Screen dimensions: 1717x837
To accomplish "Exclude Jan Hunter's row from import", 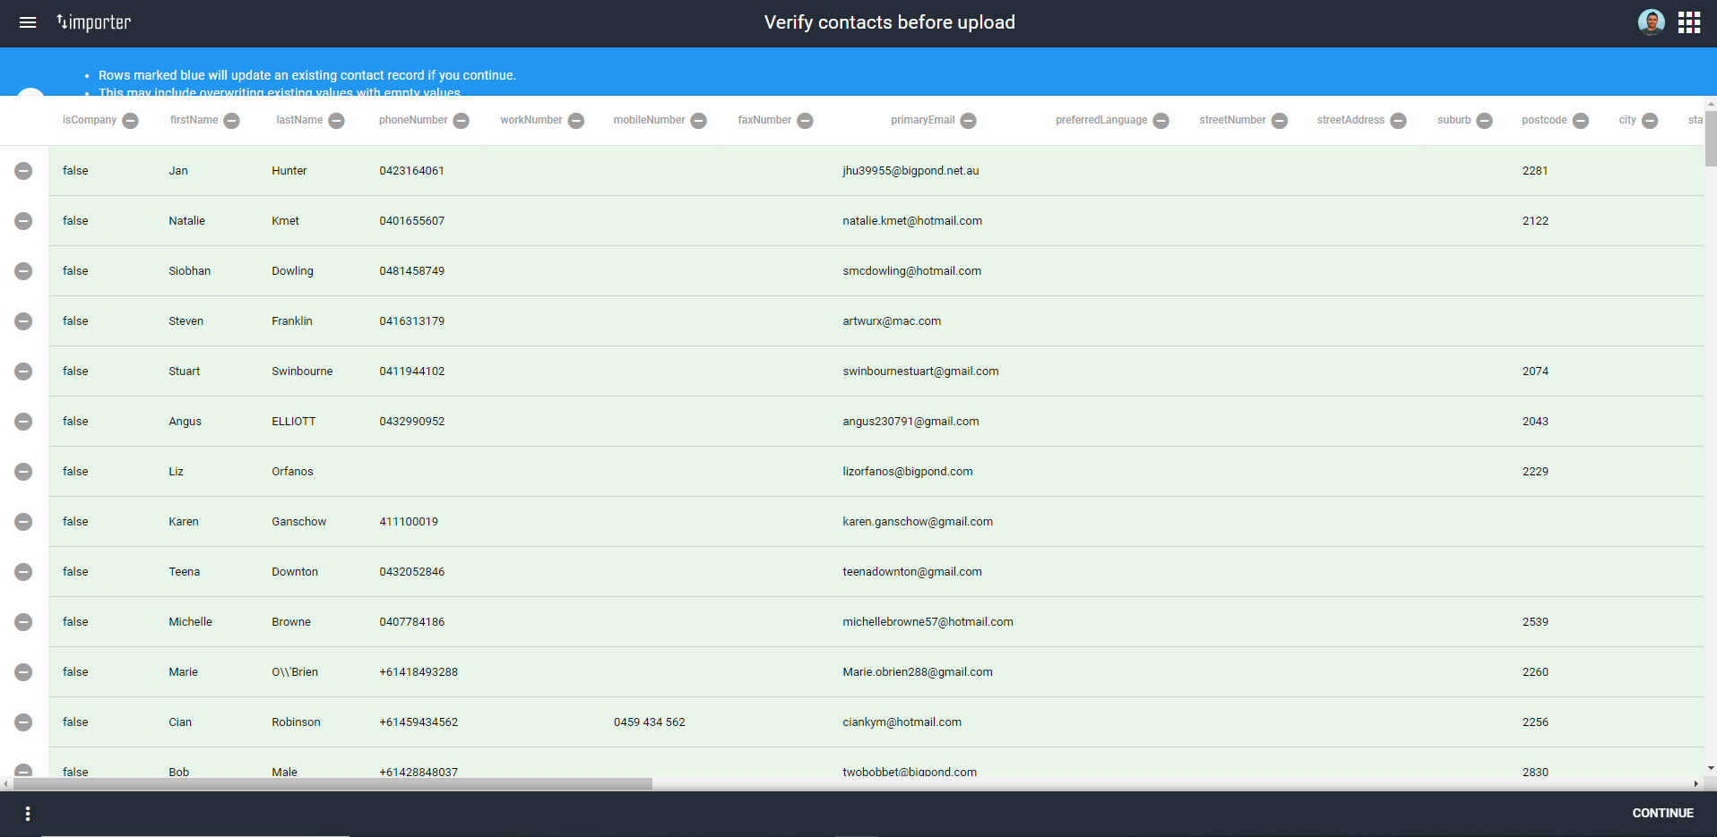I will click(x=22, y=170).
